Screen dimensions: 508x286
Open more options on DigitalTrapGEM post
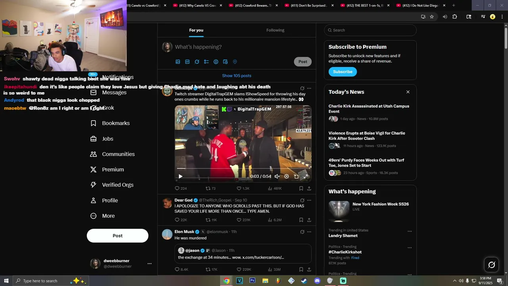coord(309,88)
